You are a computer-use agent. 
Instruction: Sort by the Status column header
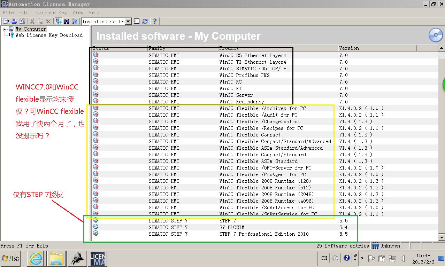[x=119, y=48]
